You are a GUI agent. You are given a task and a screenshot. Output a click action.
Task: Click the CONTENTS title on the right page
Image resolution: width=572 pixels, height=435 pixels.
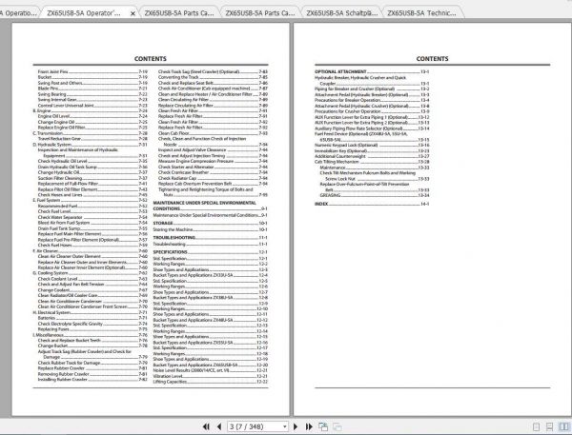(432, 59)
